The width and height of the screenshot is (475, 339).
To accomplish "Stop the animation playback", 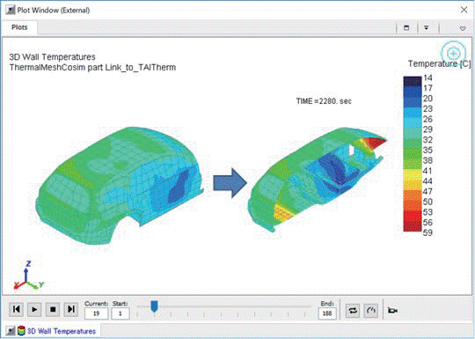I will (x=53, y=309).
